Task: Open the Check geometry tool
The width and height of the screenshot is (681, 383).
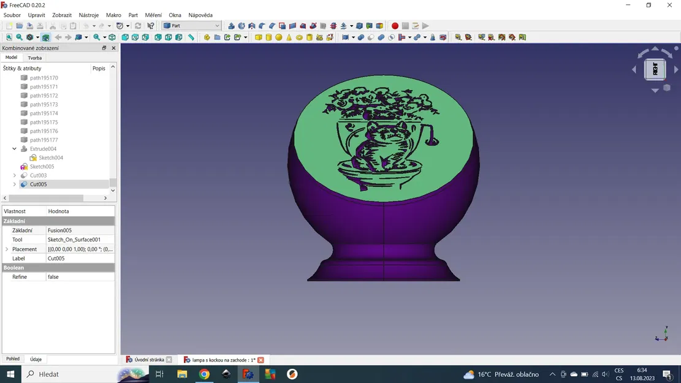Action: 433,37
